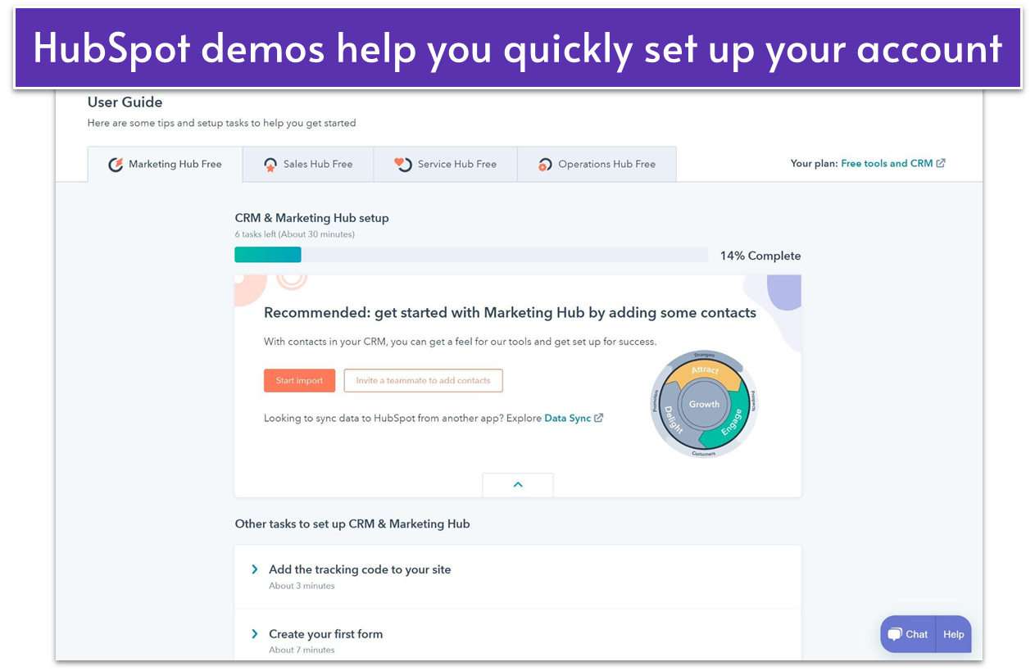Select the Service Hub Free tab

(x=446, y=164)
